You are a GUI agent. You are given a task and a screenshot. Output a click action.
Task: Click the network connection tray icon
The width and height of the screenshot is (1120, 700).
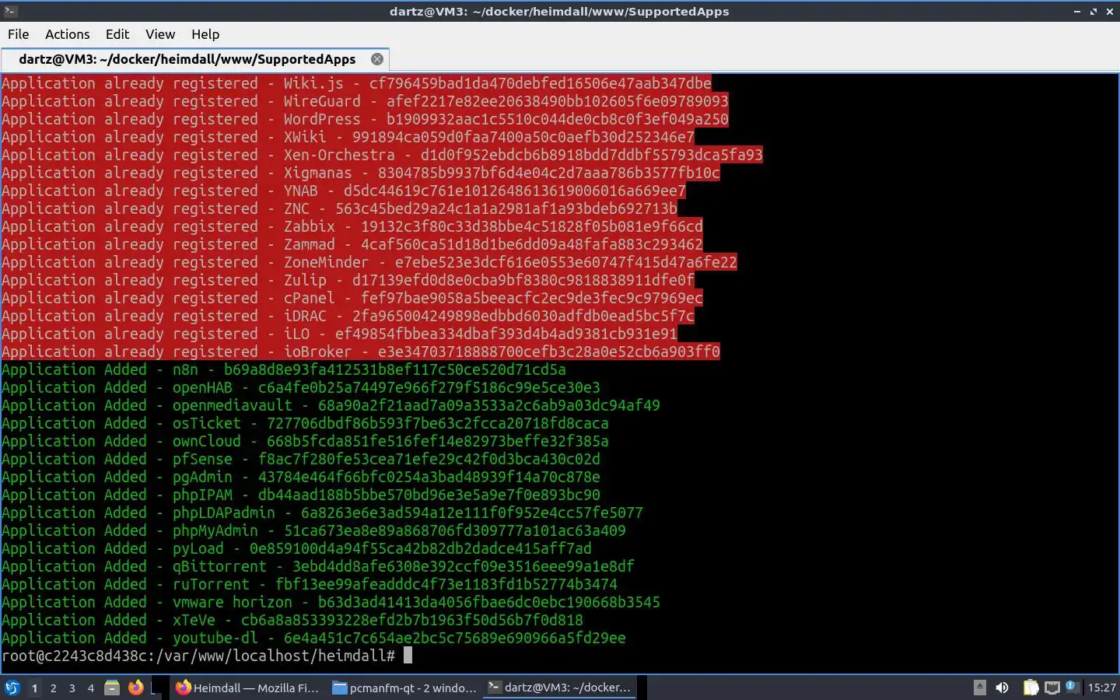(1052, 688)
